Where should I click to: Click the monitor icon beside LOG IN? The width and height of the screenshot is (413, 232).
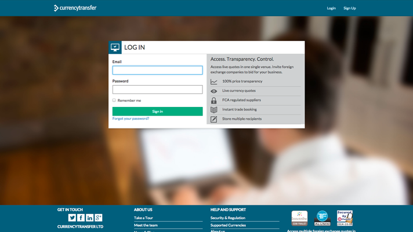click(x=115, y=47)
